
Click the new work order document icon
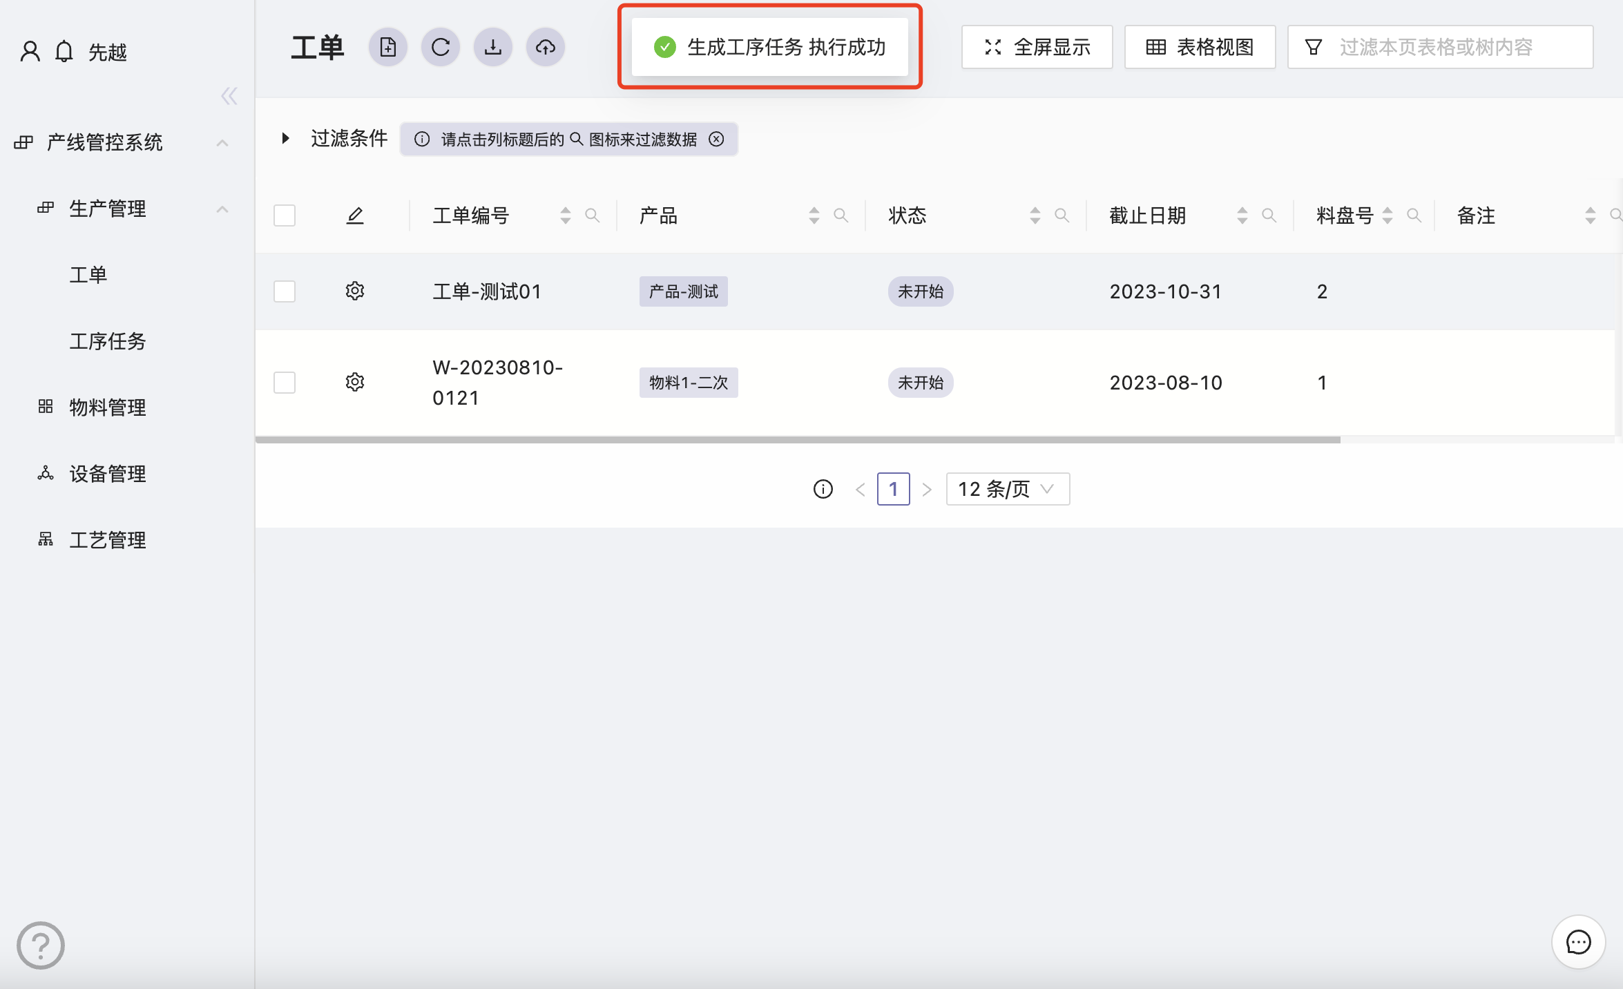pyautogui.click(x=388, y=48)
